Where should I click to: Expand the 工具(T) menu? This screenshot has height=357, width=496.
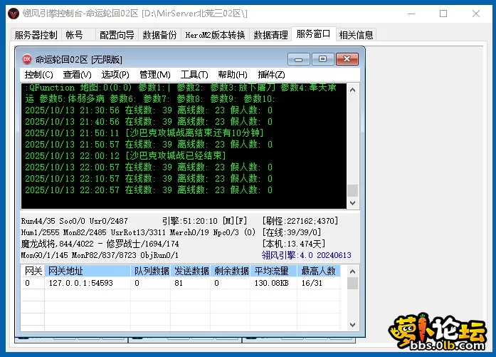click(194, 74)
